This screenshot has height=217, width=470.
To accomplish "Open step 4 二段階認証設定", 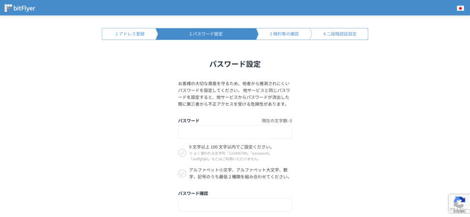I will pyautogui.click(x=339, y=34).
